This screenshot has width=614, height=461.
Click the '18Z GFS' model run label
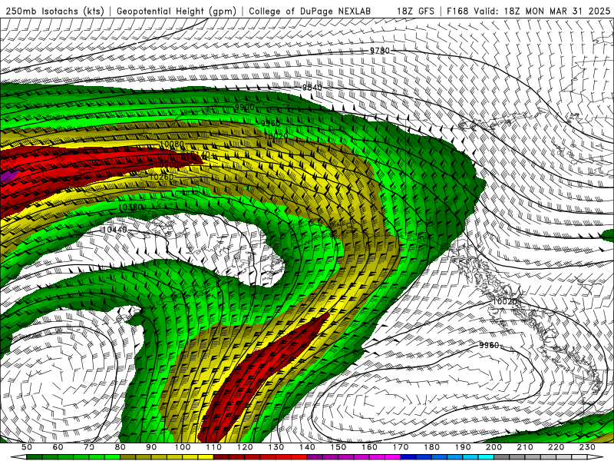(x=415, y=11)
